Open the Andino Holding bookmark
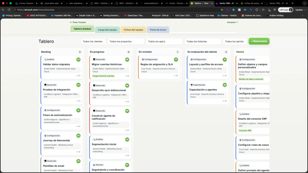308x173 pixels. (275, 15)
